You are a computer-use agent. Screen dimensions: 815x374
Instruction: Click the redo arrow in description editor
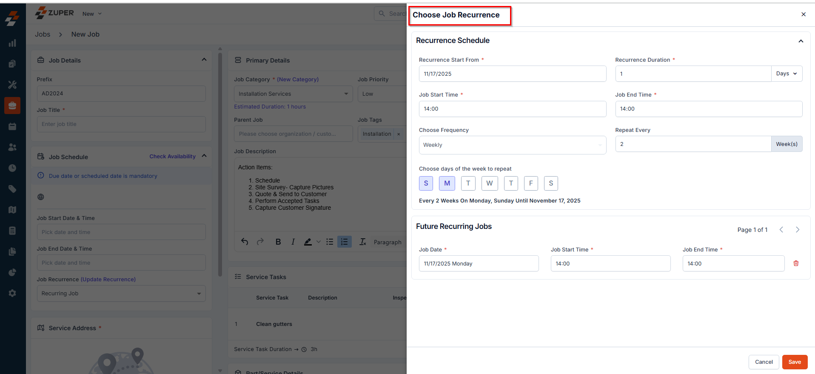pyautogui.click(x=260, y=242)
